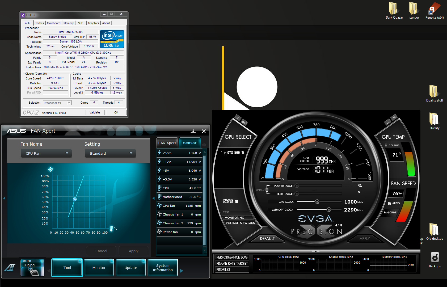Open the Graphics tab in CPU-Z
The image size is (447, 287).
click(x=94, y=23)
